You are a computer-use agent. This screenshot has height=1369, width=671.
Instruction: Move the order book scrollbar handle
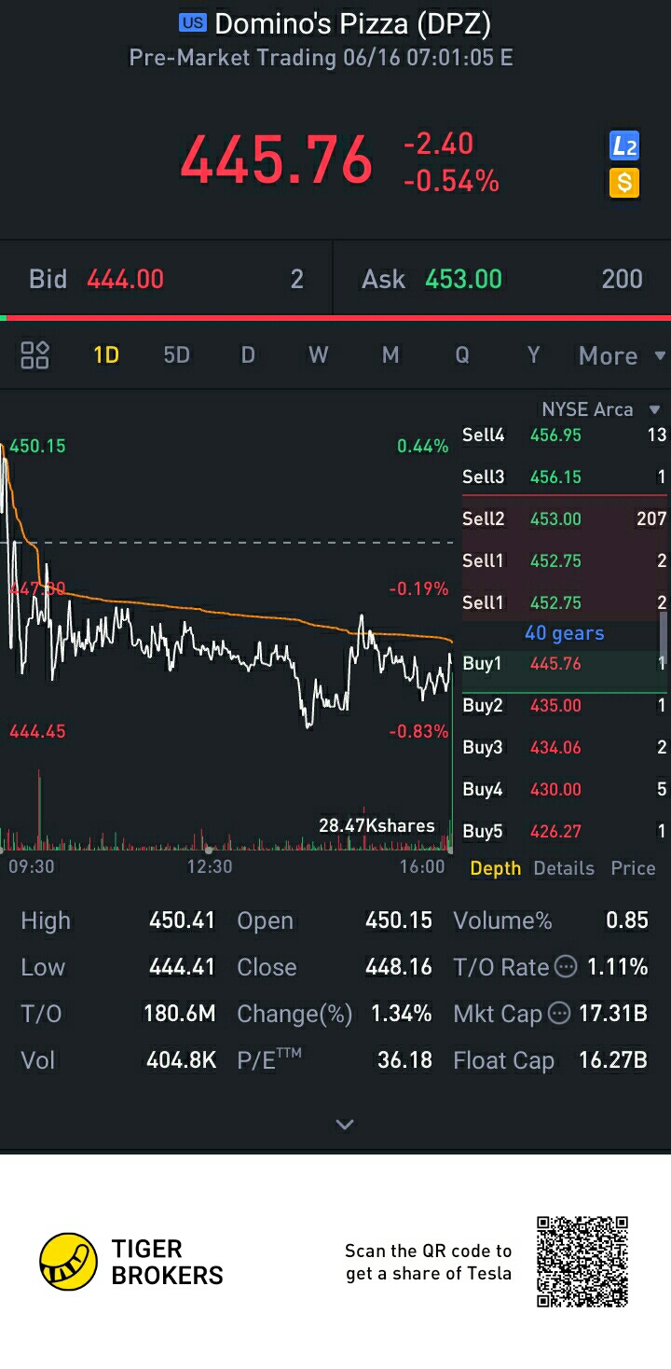point(664,637)
